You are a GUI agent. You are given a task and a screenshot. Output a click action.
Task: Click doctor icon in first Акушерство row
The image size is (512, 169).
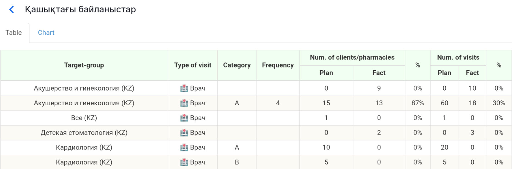coord(184,88)
